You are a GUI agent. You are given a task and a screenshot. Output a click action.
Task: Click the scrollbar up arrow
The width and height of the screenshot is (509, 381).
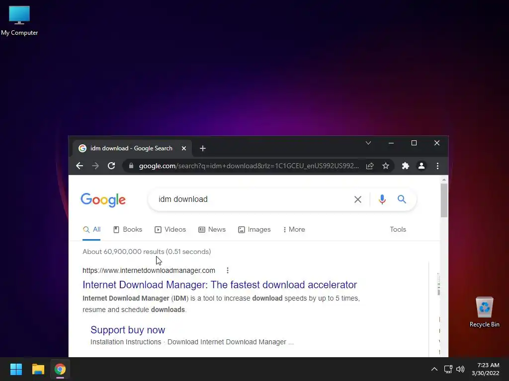tap(444, 180)
